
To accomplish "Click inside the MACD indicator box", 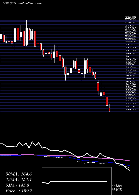I will [76, 181].
